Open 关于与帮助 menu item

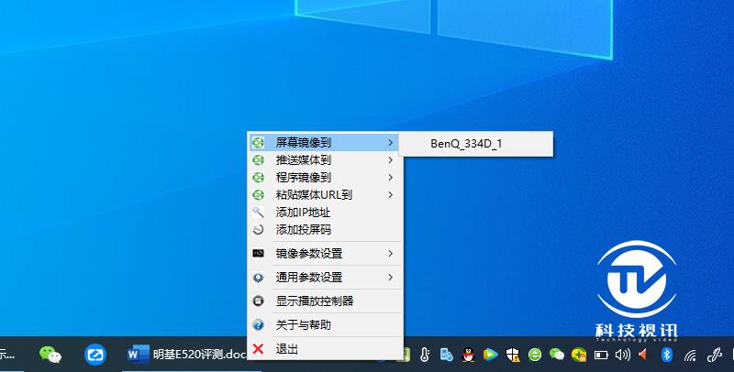[x=323, y=325]
